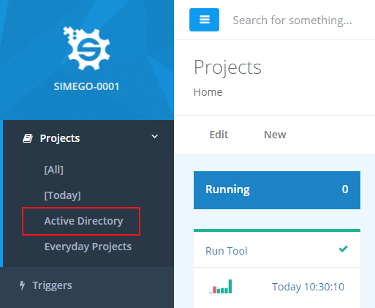The image size is (375, 308).
Task: Select the [All] projects filter
Action: pyautogui.click(x=54, y=170)
